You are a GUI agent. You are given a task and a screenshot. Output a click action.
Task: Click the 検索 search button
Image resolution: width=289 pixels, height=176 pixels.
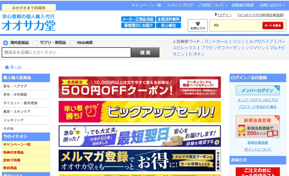pos(145,52)
